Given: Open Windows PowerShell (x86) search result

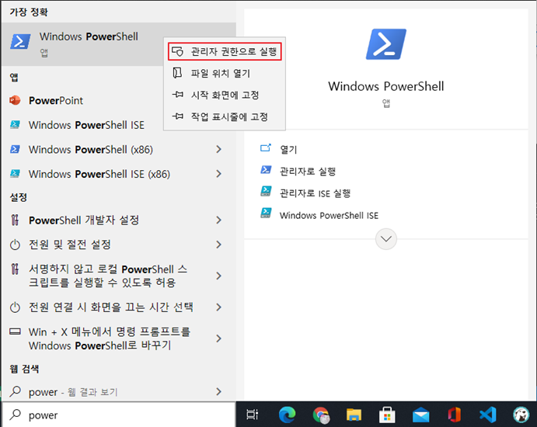Looking at the screenshot, I should [x=118, y=149].
